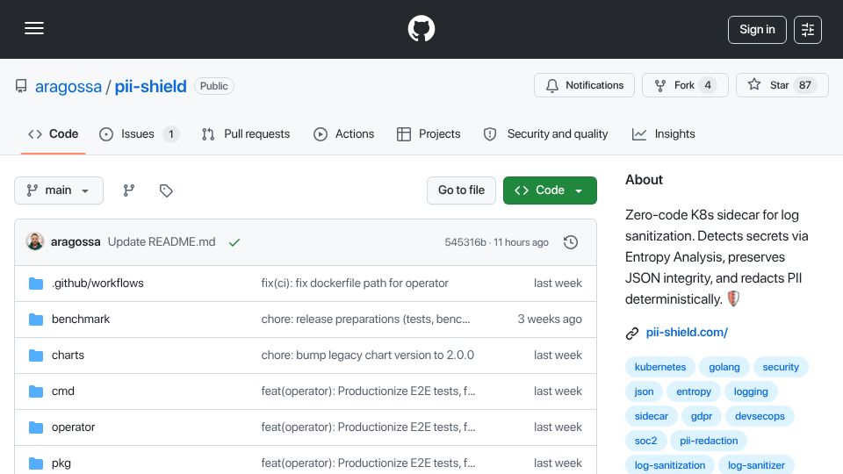The width and height of the screenshot is (843, 474).
Task: Click the fork count 4
Action: (x=708, y=85)
